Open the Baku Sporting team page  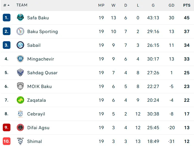[43, 31]
